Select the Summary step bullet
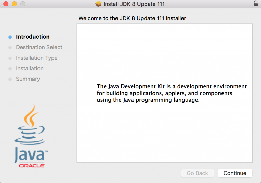This screenshot has width=261, height=183. (10, 79)
